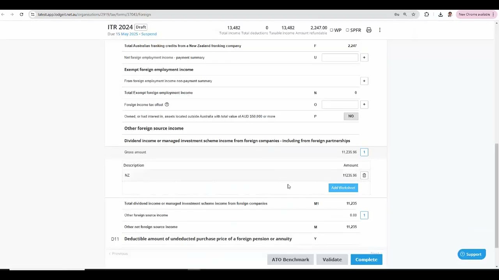Click the Other net foreign source income label
This screenshot has height=280, width=499.
tap(151, 227)
